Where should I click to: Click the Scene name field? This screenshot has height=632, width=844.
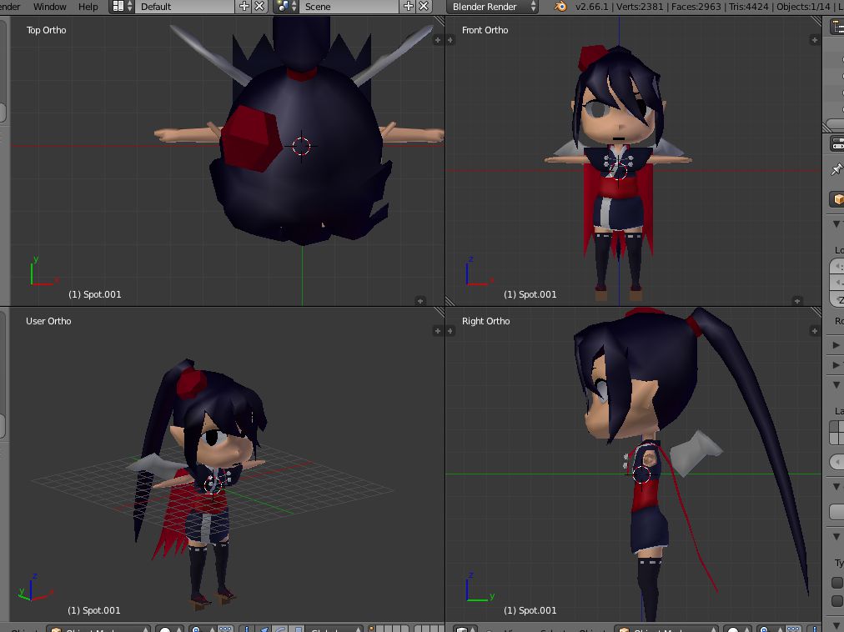[x=349, y=7]
